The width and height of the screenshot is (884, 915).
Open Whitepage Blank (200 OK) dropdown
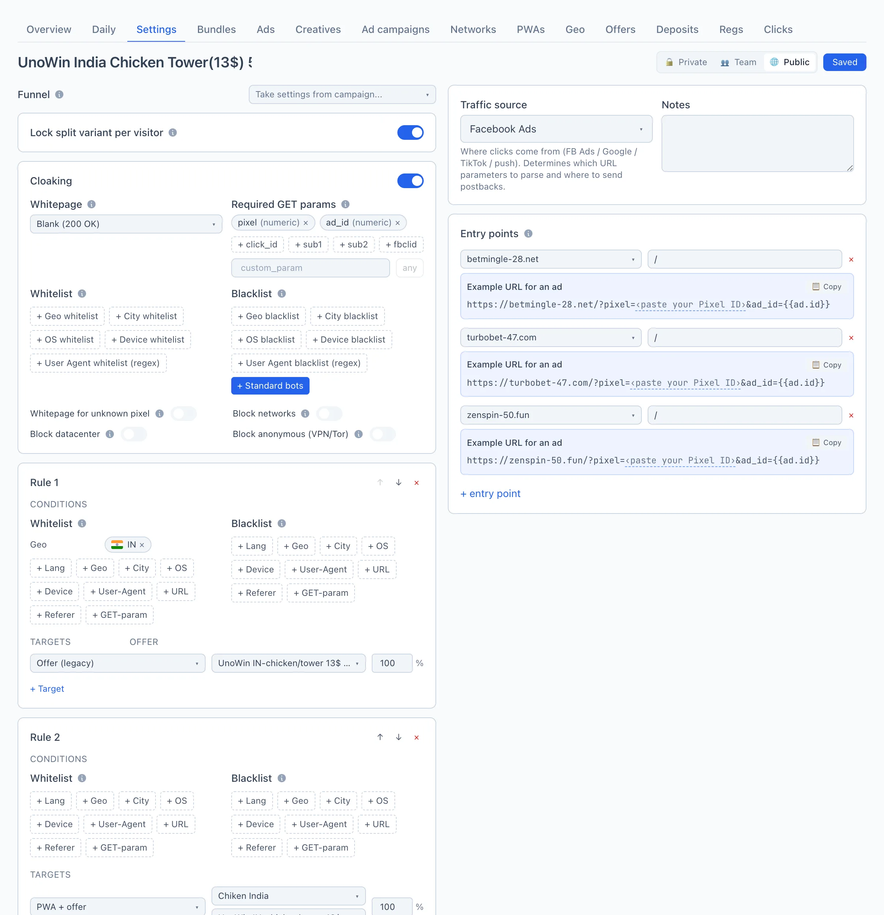[126, 224]
